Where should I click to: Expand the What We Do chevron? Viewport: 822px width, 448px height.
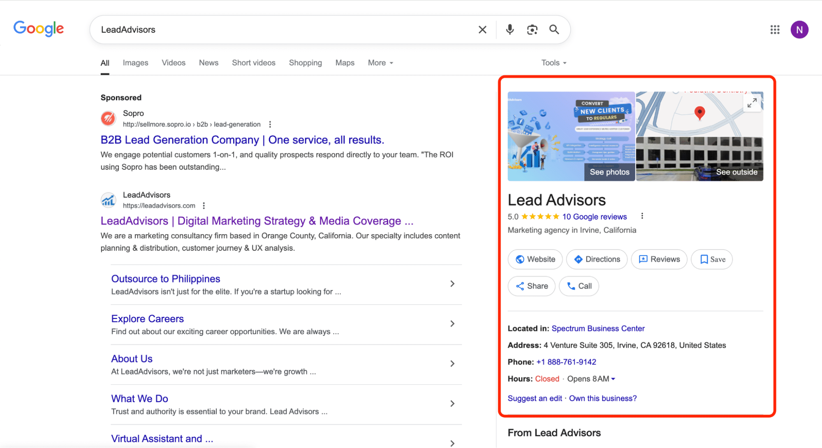tap(452, 404)
